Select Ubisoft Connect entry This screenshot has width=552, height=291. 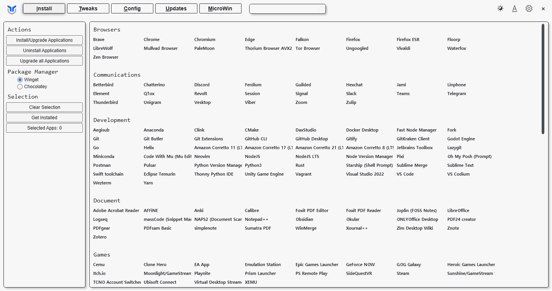click(160, 282)
